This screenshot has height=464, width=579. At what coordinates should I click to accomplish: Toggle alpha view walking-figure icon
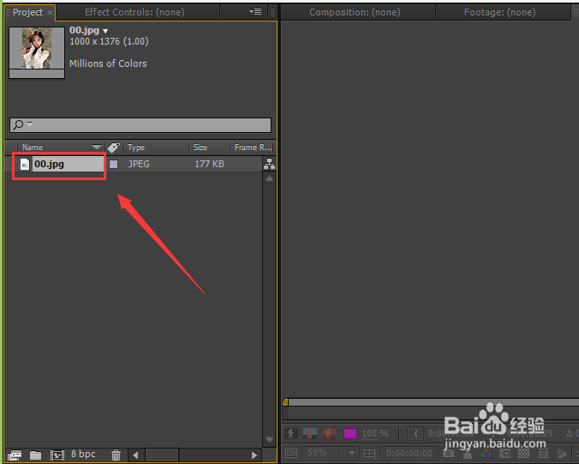click(x=291, y=433)
